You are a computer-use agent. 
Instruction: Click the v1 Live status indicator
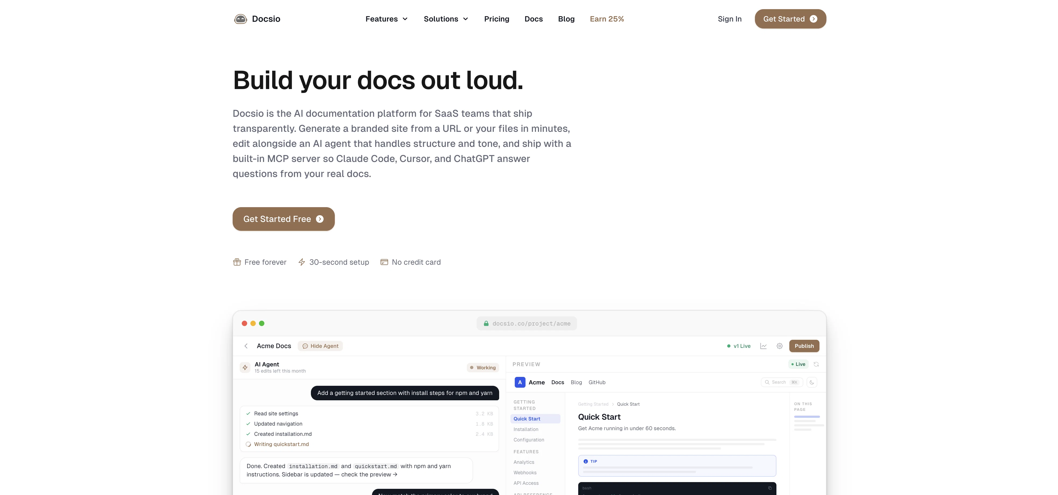[x=739, y=346]
